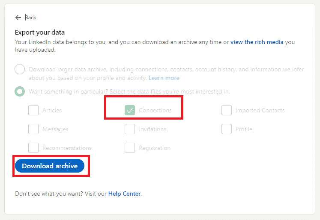
Task: Go back using the Back link
Action: tap(30, 18)
